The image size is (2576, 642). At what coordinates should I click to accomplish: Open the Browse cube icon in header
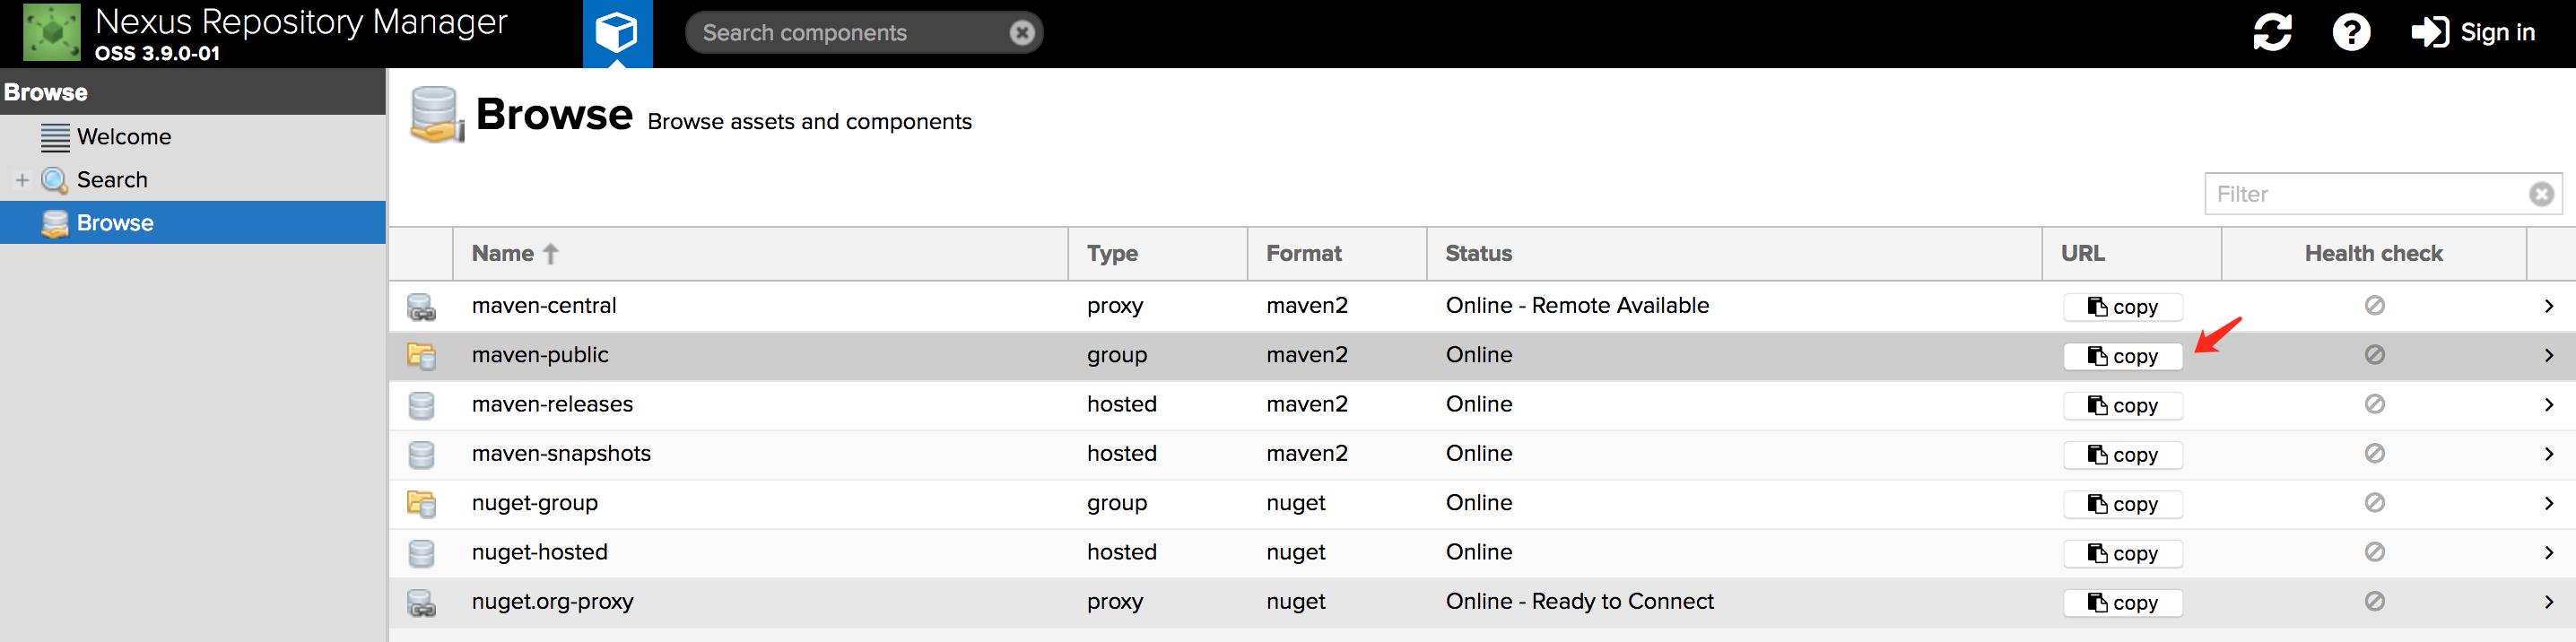(617, 33)
